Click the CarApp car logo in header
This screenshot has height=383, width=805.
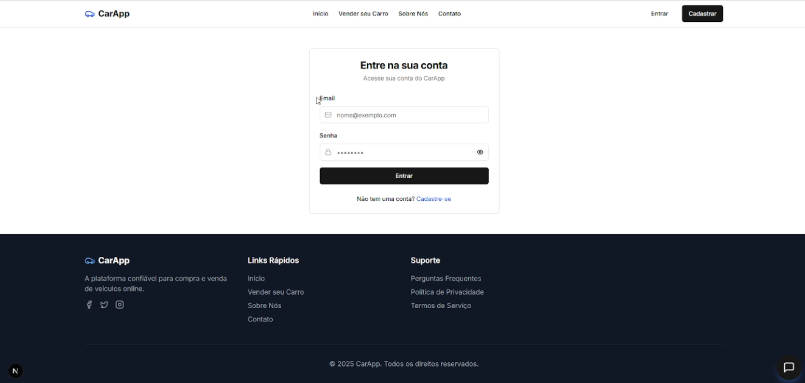pyautogui.click(x=90, y=14)
